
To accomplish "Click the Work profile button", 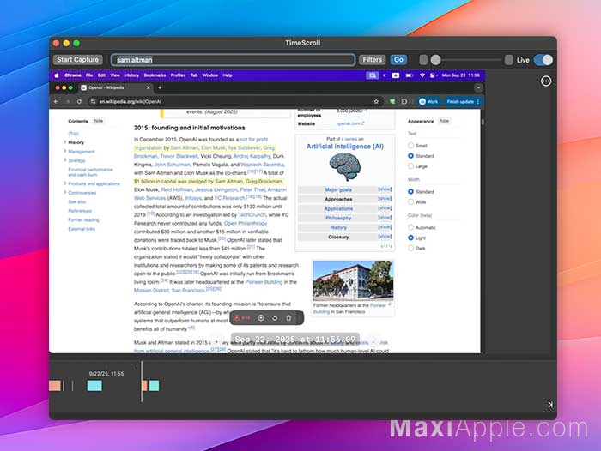I will [428, 101].
